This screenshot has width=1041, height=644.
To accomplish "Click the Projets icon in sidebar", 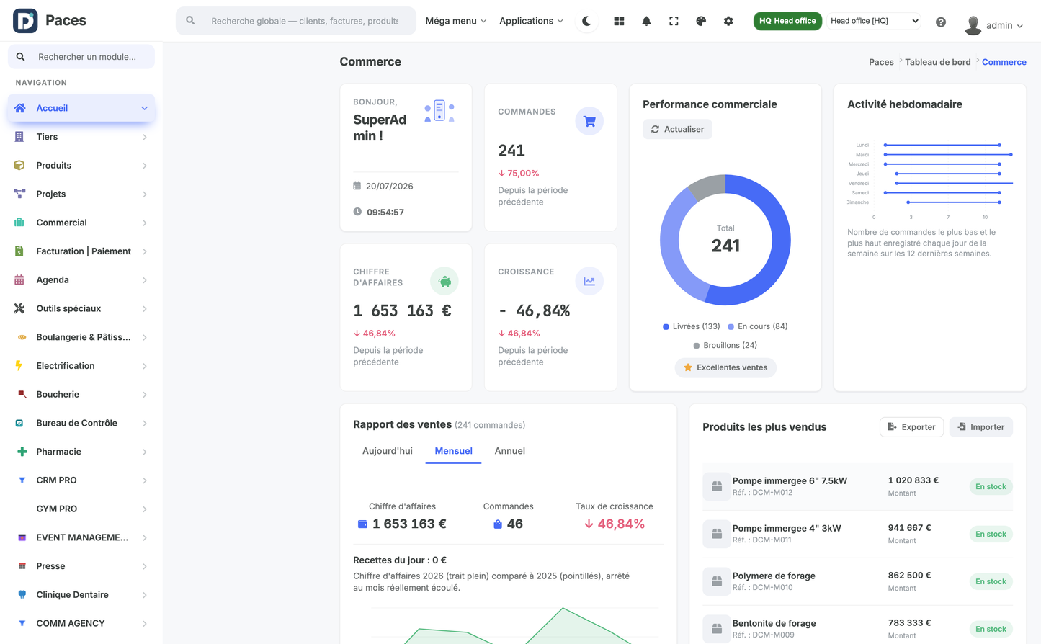I will [19, 194].
